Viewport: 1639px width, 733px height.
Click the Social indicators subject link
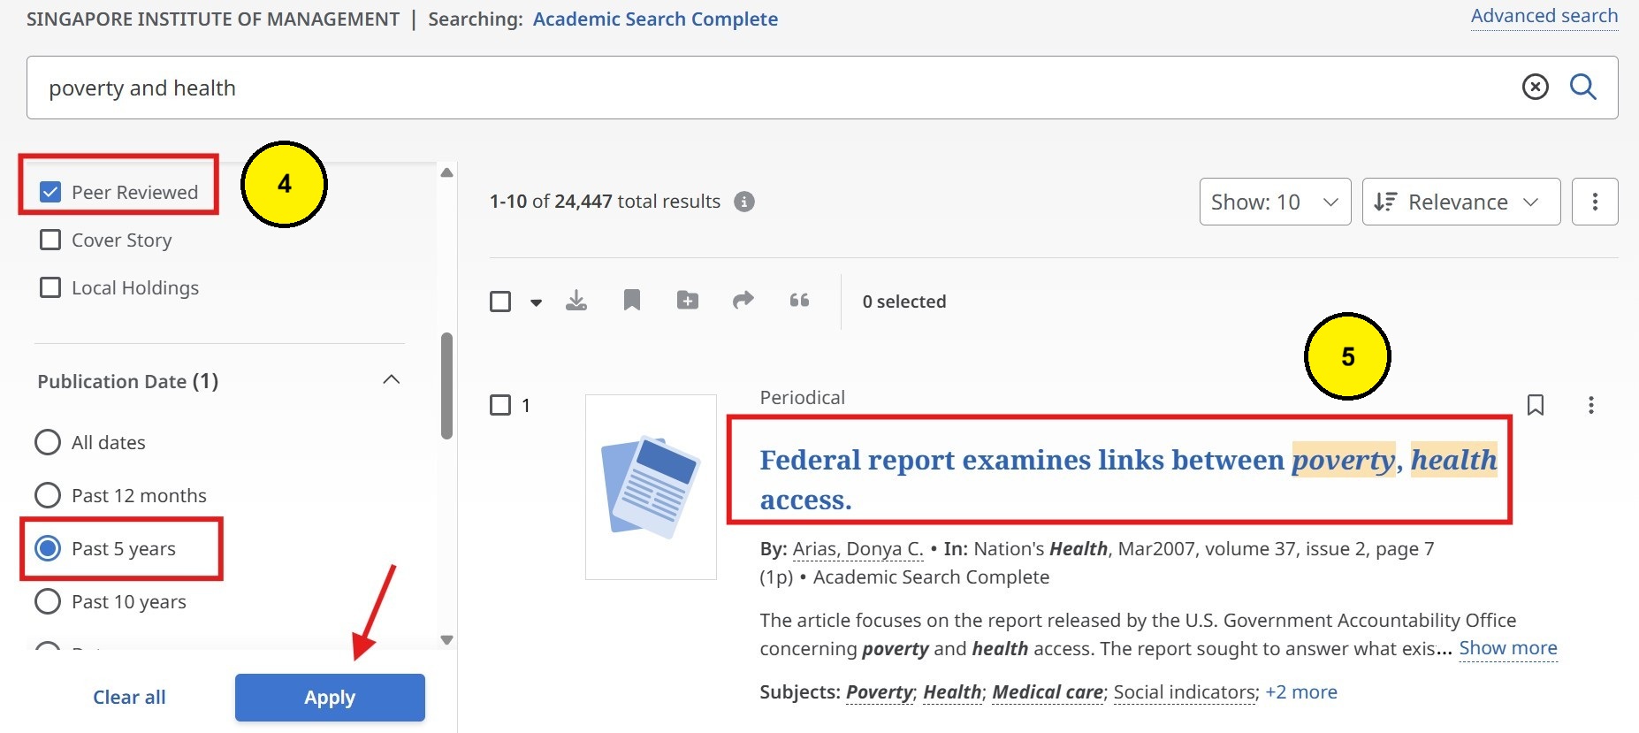click(1185, 692)
